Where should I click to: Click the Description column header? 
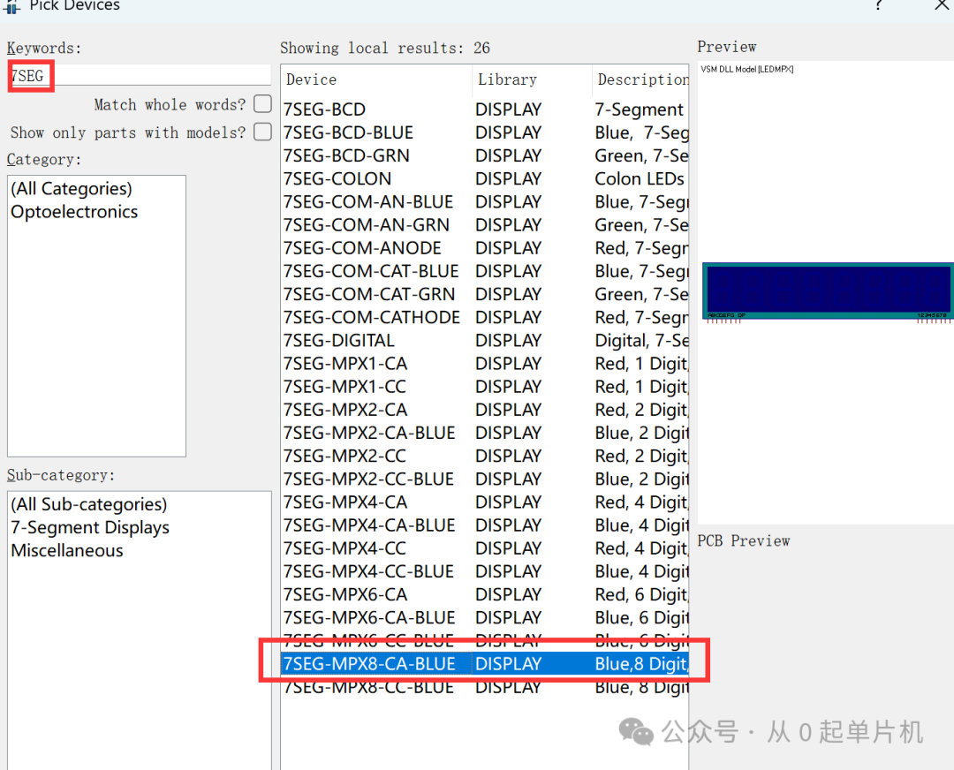(x=640, y=79)
